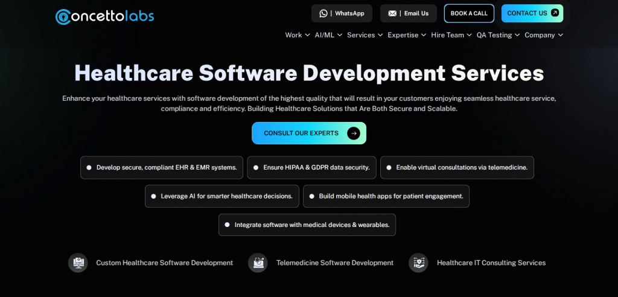Click the arrow icon in Consult Our Experts
Screen dimensions: 618x297
[354, 133]
